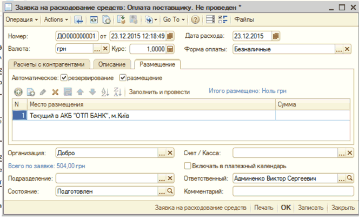This screenshot has height=218, width=359.
Task: Open the Go To dropdown menu
Action: coord(174,20)
